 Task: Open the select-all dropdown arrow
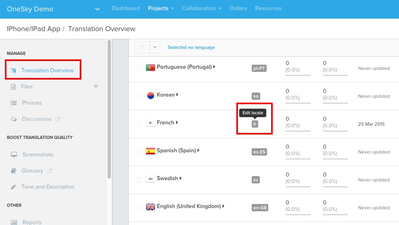(155, 47)
